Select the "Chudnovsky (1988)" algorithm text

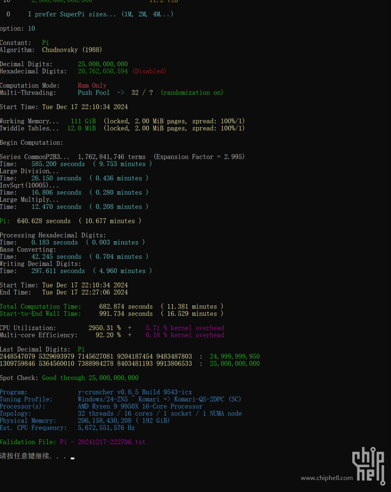pyautogui.click(x=72, y=50)
